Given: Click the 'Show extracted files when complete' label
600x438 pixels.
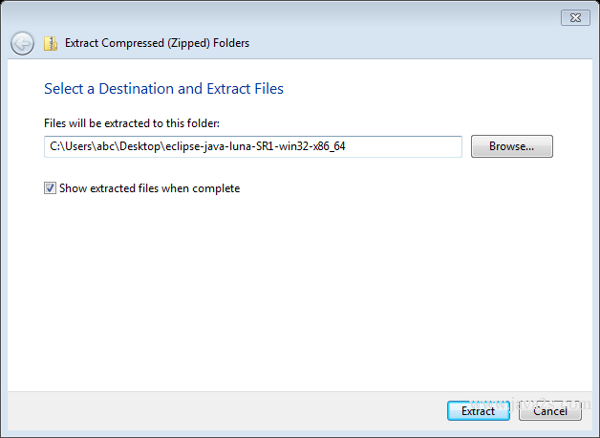Looking at the screenshot, I should [150, 188].
